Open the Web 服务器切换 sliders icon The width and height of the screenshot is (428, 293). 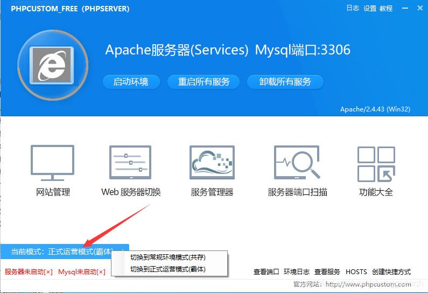tap(130, 162)
